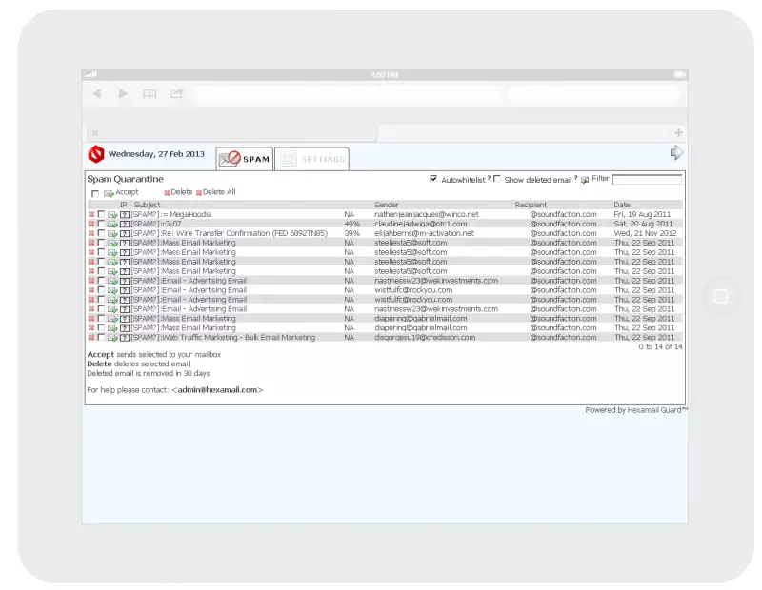Uncheck the Autowhitelist checkbox

coord(434,179)
